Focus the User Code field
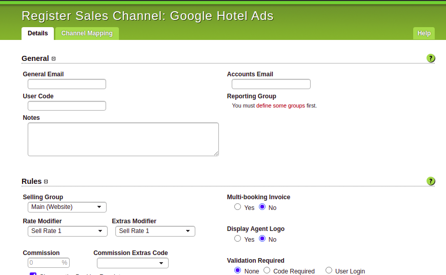Viewport: 446px width, 275px height. [x=67, y=105]
